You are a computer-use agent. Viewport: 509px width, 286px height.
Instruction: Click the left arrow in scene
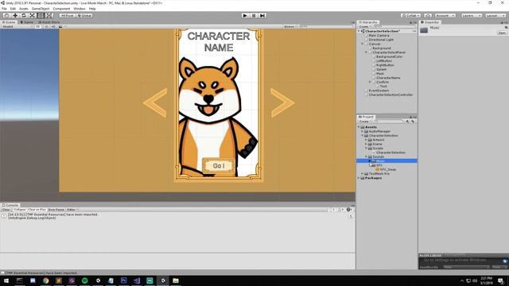coord(155,102)
